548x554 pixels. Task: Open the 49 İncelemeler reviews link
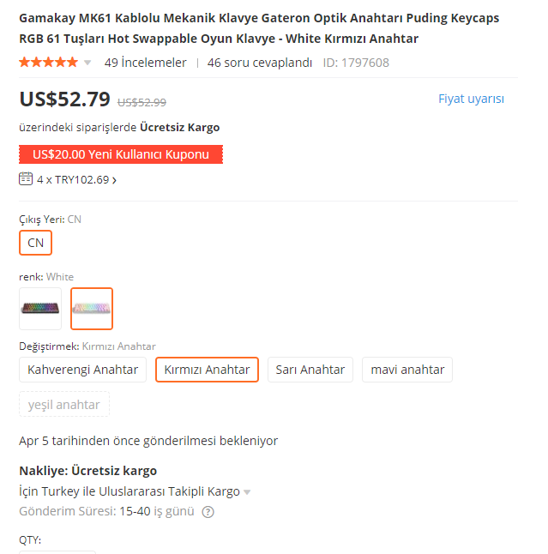[145, 63]
